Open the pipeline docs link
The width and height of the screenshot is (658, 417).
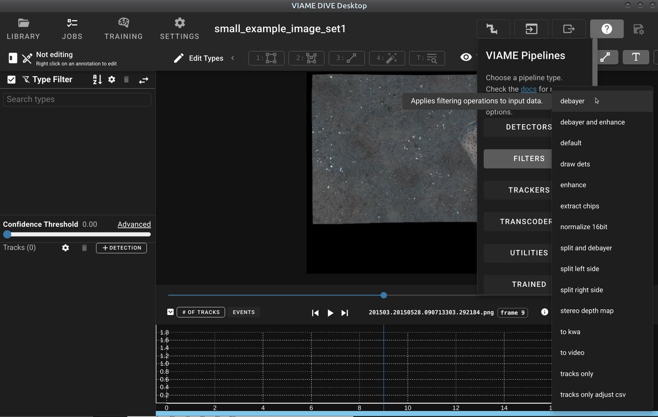click(x=528, y=89)
